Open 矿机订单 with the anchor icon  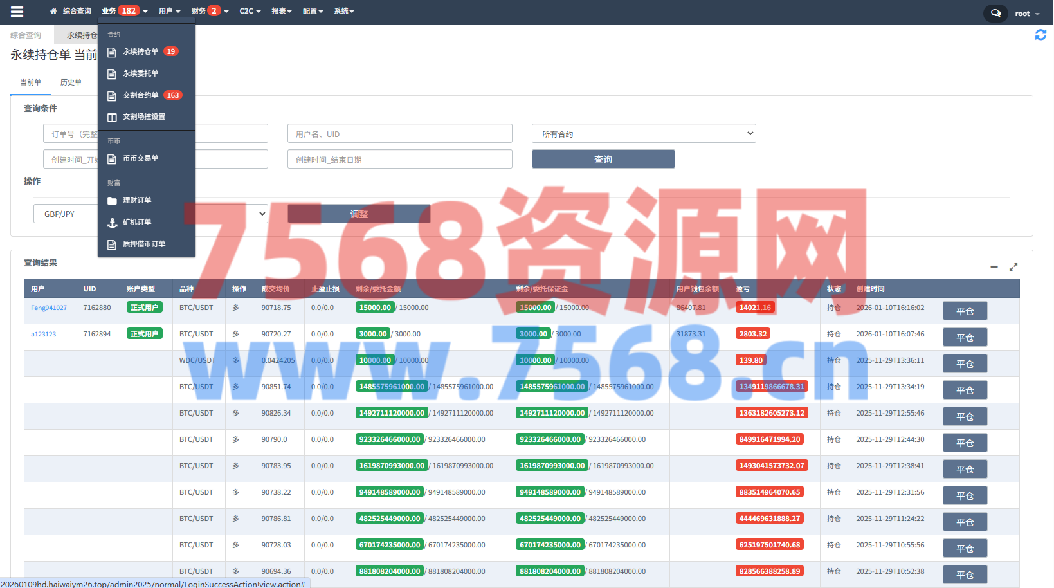pyautogui.click(x=136, y=222)
